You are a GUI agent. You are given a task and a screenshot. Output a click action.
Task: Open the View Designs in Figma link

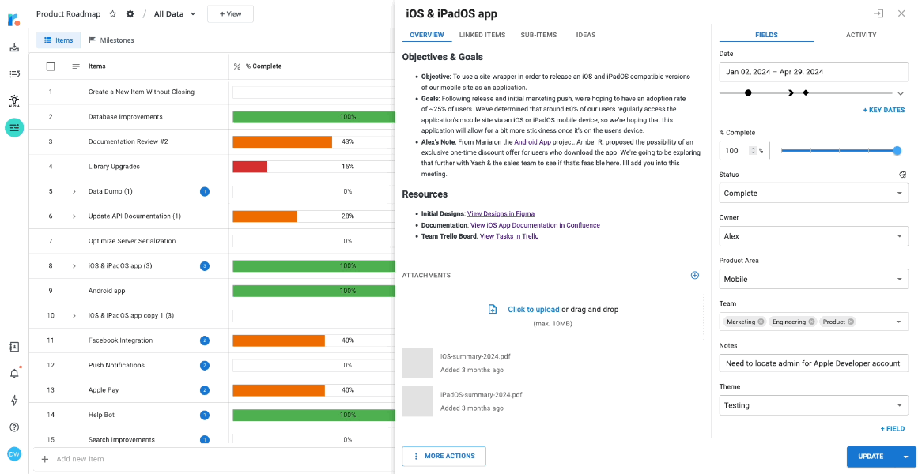(499, 213)
